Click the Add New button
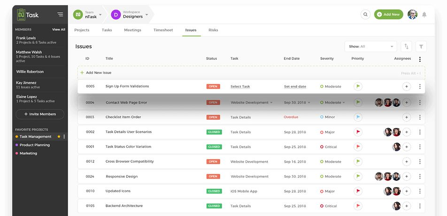 (389, 14)
